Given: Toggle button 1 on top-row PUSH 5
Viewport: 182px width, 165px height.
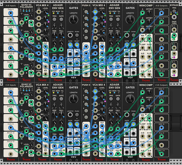Looking at the screenshot, I should (86, 12).
